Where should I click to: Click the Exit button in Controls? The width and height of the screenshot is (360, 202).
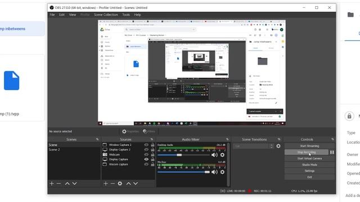click(309, 177)
